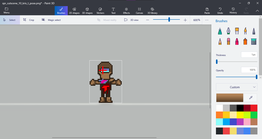Click the Thickness slider handle
This screenshot has height=139, width=262.
[x=217, y=62]
